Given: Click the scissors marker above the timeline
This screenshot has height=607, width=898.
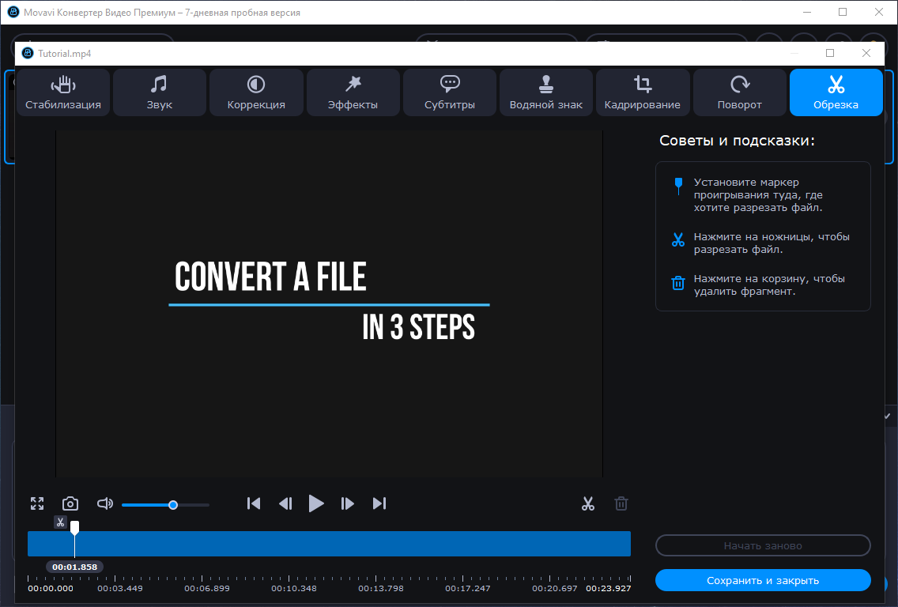Looking at the screenshot, I should tap(60, 522).
